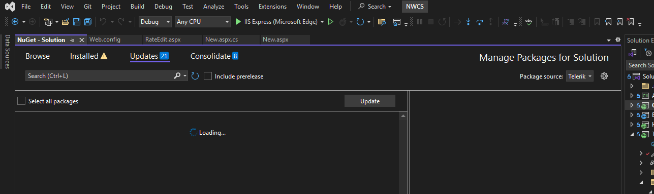Click the Update button
The width and height of the screenshot is (654, 194).
[370, 101]
